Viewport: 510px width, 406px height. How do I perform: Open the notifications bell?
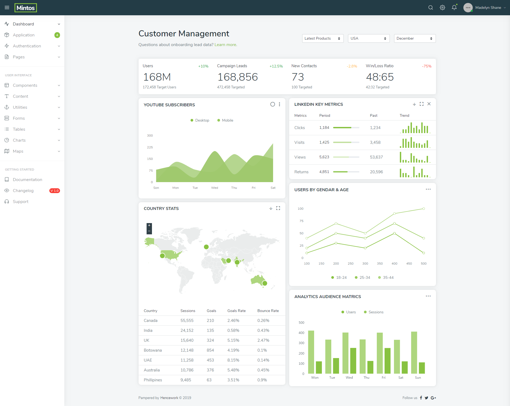(454, 7)
